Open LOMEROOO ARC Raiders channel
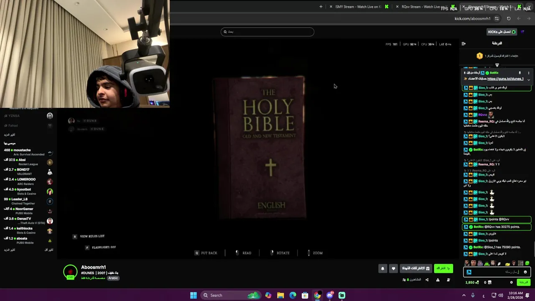The width and height of the screenshot is (535, 301). [28, 181]
